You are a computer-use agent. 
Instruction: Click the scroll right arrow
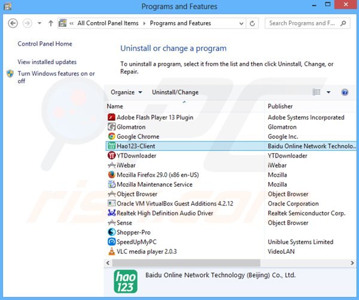[352, 263]
